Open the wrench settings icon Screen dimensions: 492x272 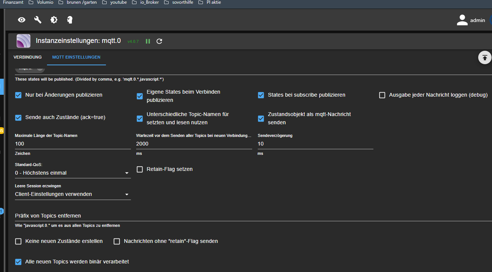[38, 20]
